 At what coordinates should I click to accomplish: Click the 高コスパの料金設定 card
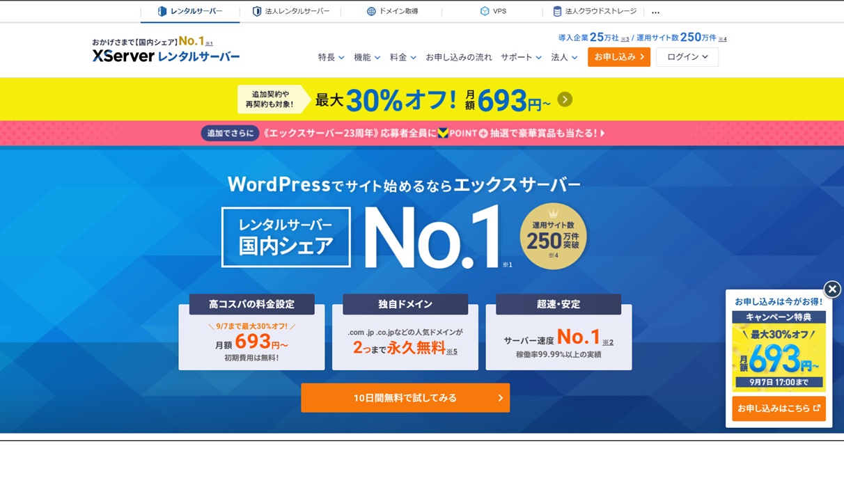pyautogui.click(x=251, y=332)
